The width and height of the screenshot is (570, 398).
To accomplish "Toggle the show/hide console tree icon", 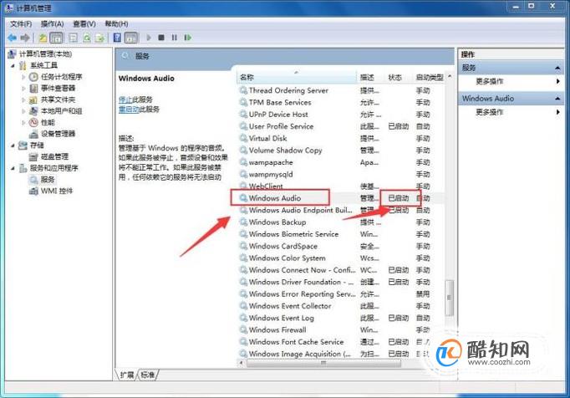I will [56, 38].
